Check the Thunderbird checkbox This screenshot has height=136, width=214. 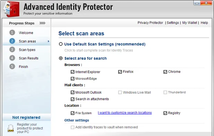coord(165,93)
